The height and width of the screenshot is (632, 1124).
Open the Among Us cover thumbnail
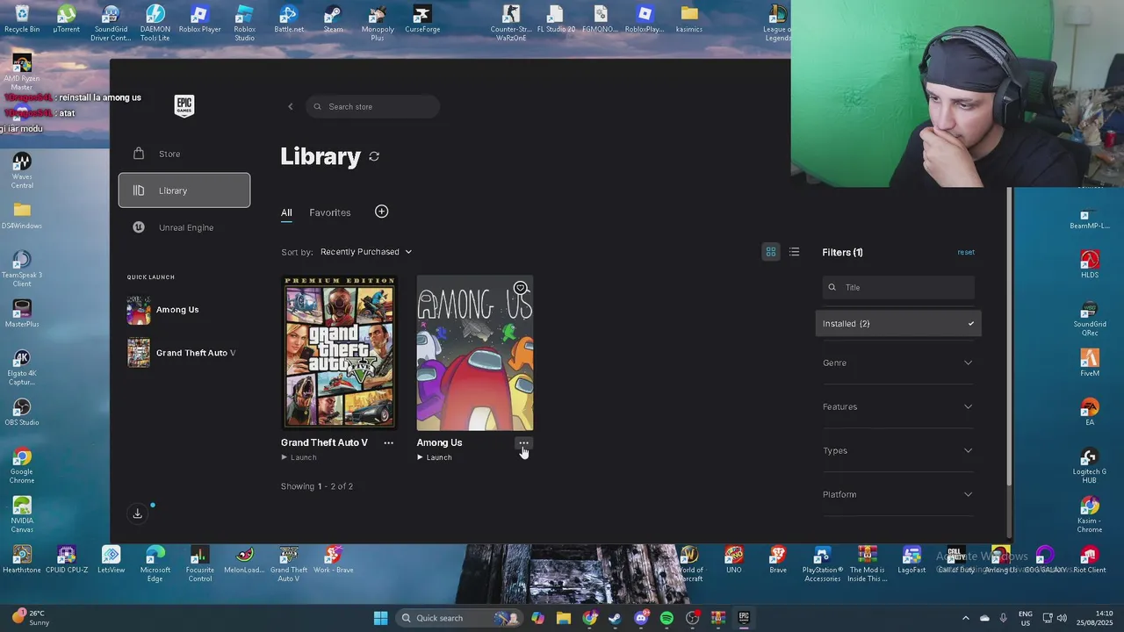click(475, 353)
